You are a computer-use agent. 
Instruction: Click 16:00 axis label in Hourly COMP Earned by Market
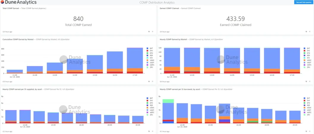[272, 75]
